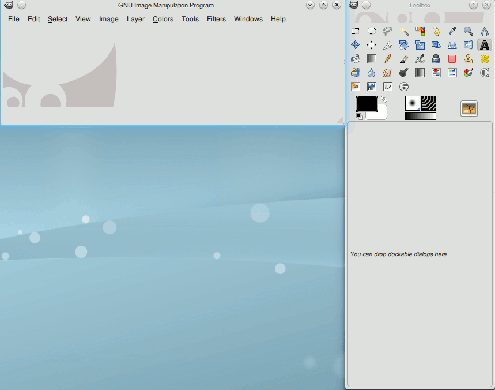The image size is (495, 390).
Task: Select the Colorize tool
Action: pos(468,73)
